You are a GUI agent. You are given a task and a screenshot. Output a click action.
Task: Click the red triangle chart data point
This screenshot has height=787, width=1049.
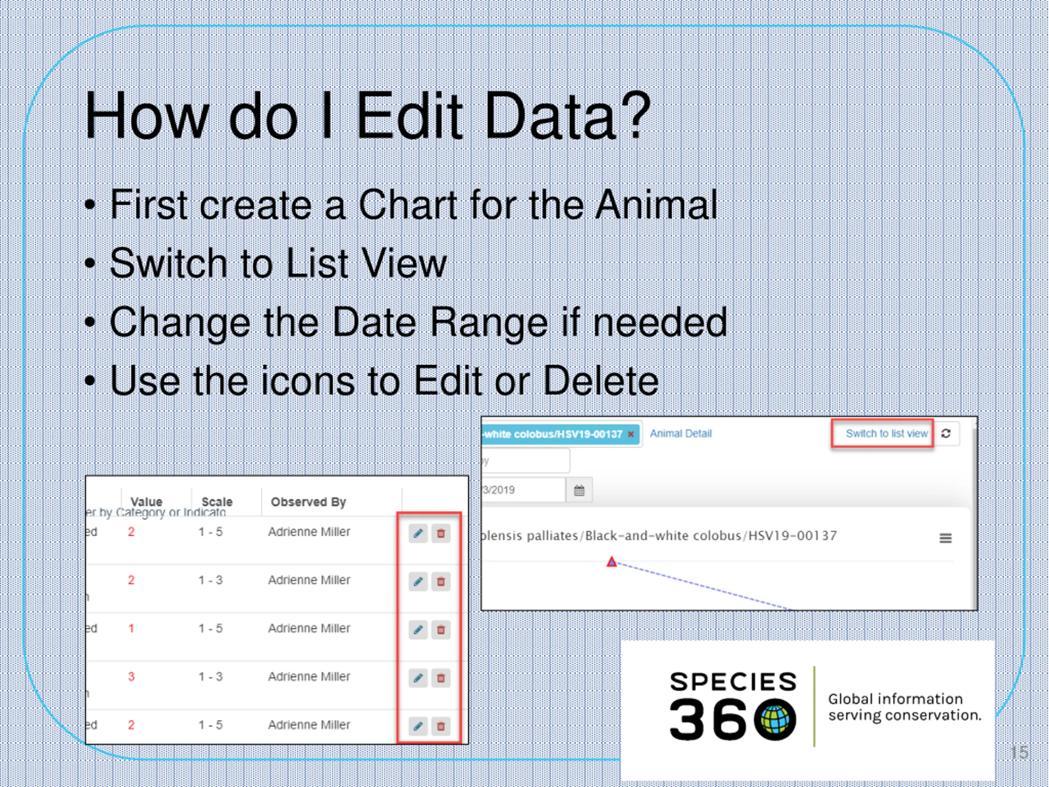pyautogui.click(x=612, y=562)
